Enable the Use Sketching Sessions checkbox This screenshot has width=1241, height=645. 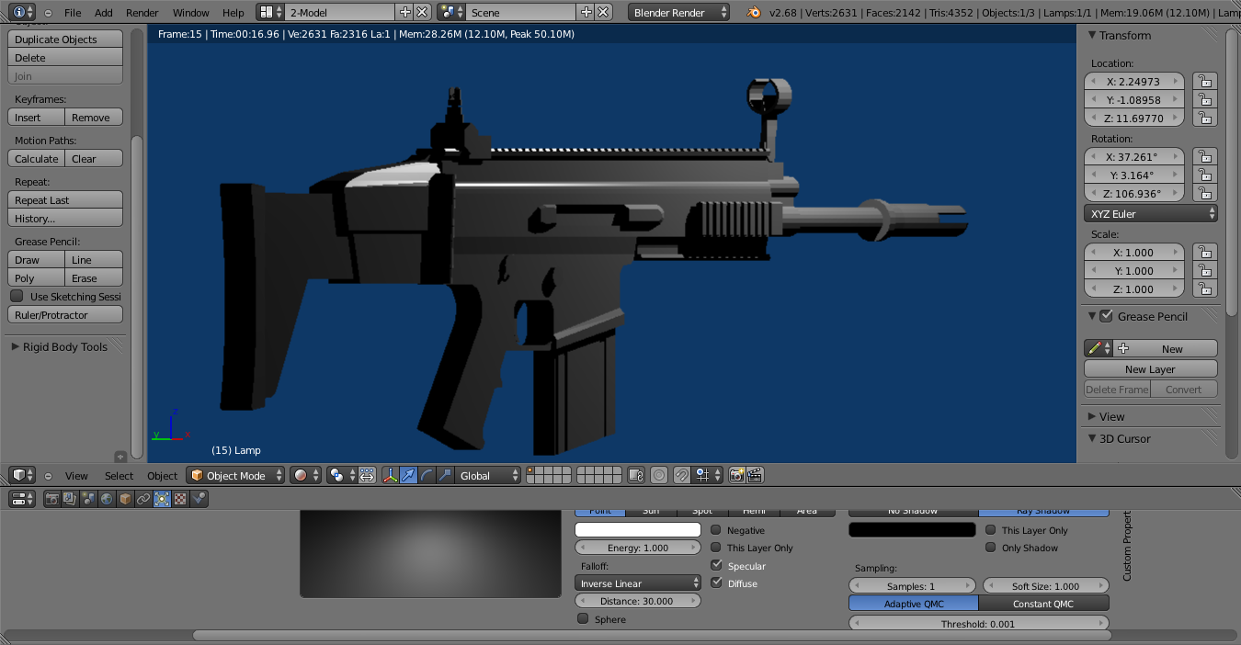(17, 296)
